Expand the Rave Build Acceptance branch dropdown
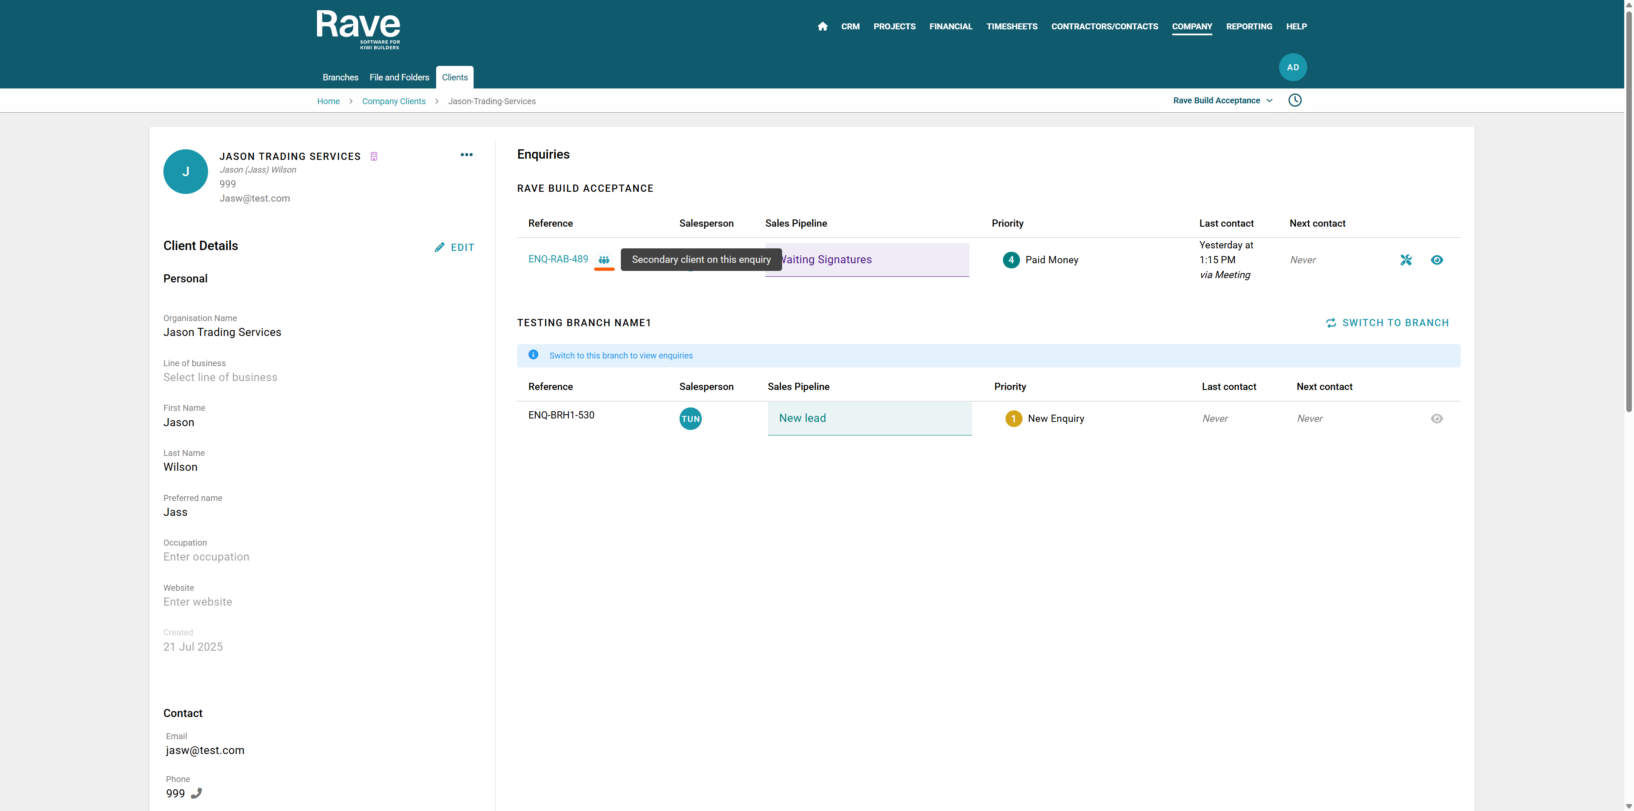The height and width of the screenshot is (811, 1634). (x=1223, y=100)
